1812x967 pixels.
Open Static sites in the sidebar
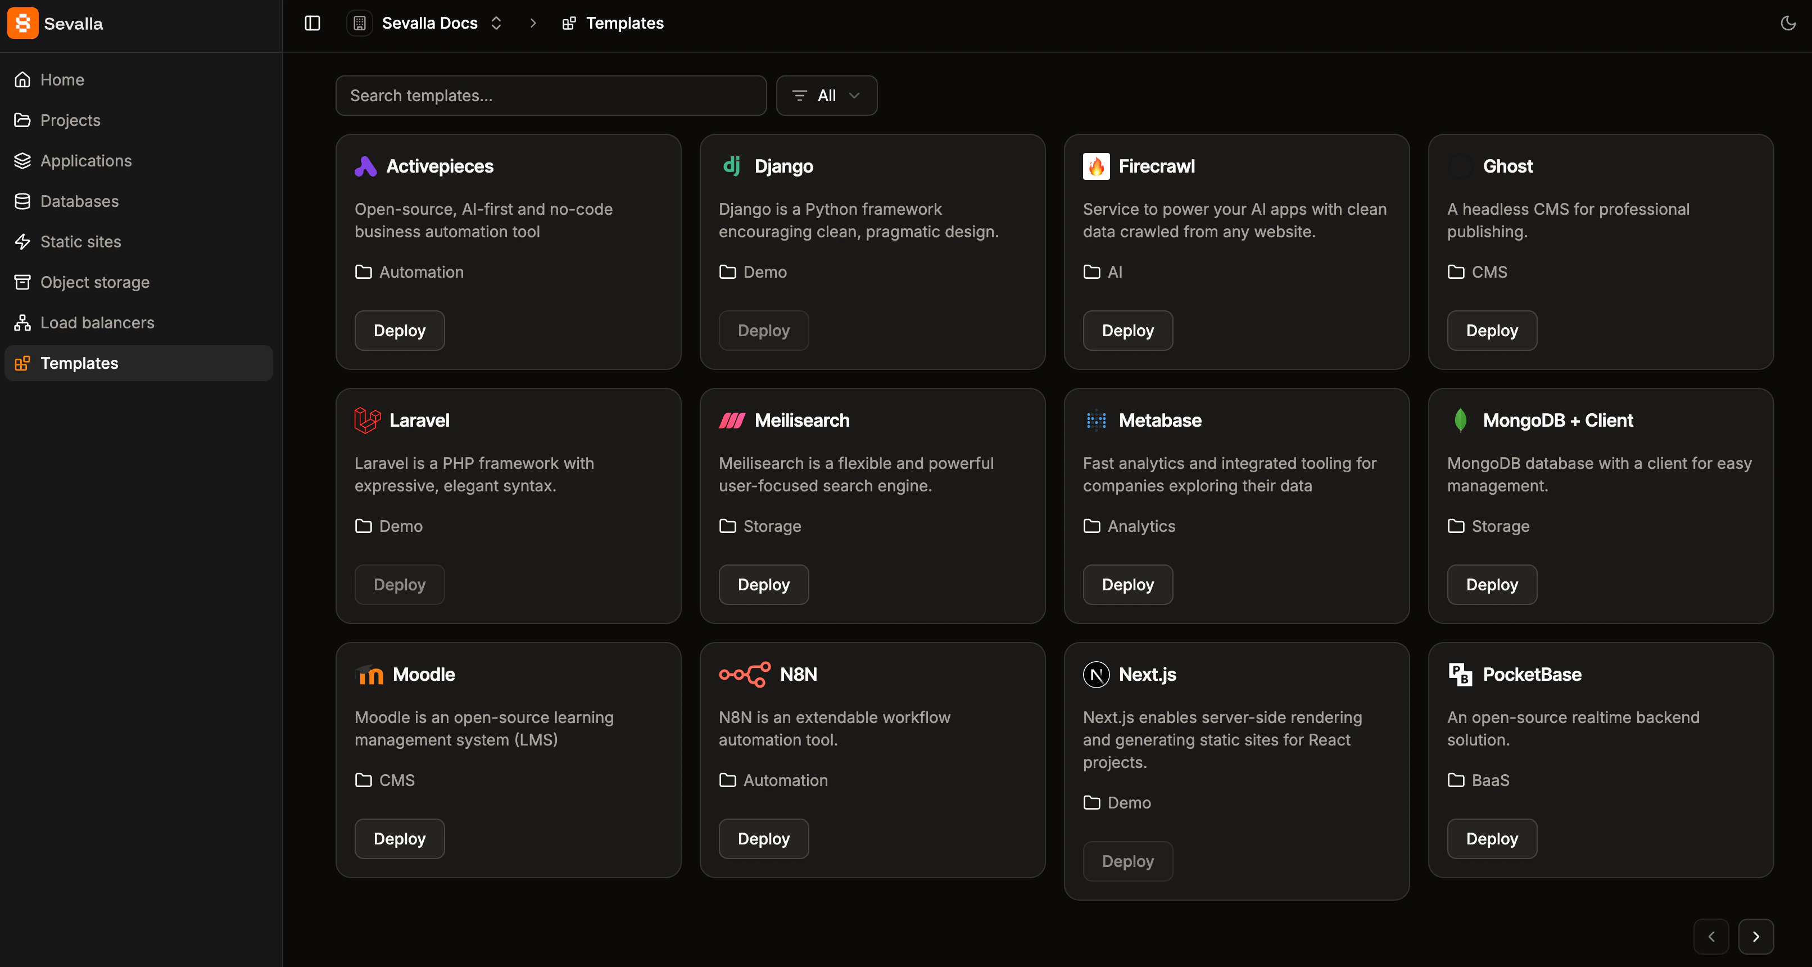139,241
